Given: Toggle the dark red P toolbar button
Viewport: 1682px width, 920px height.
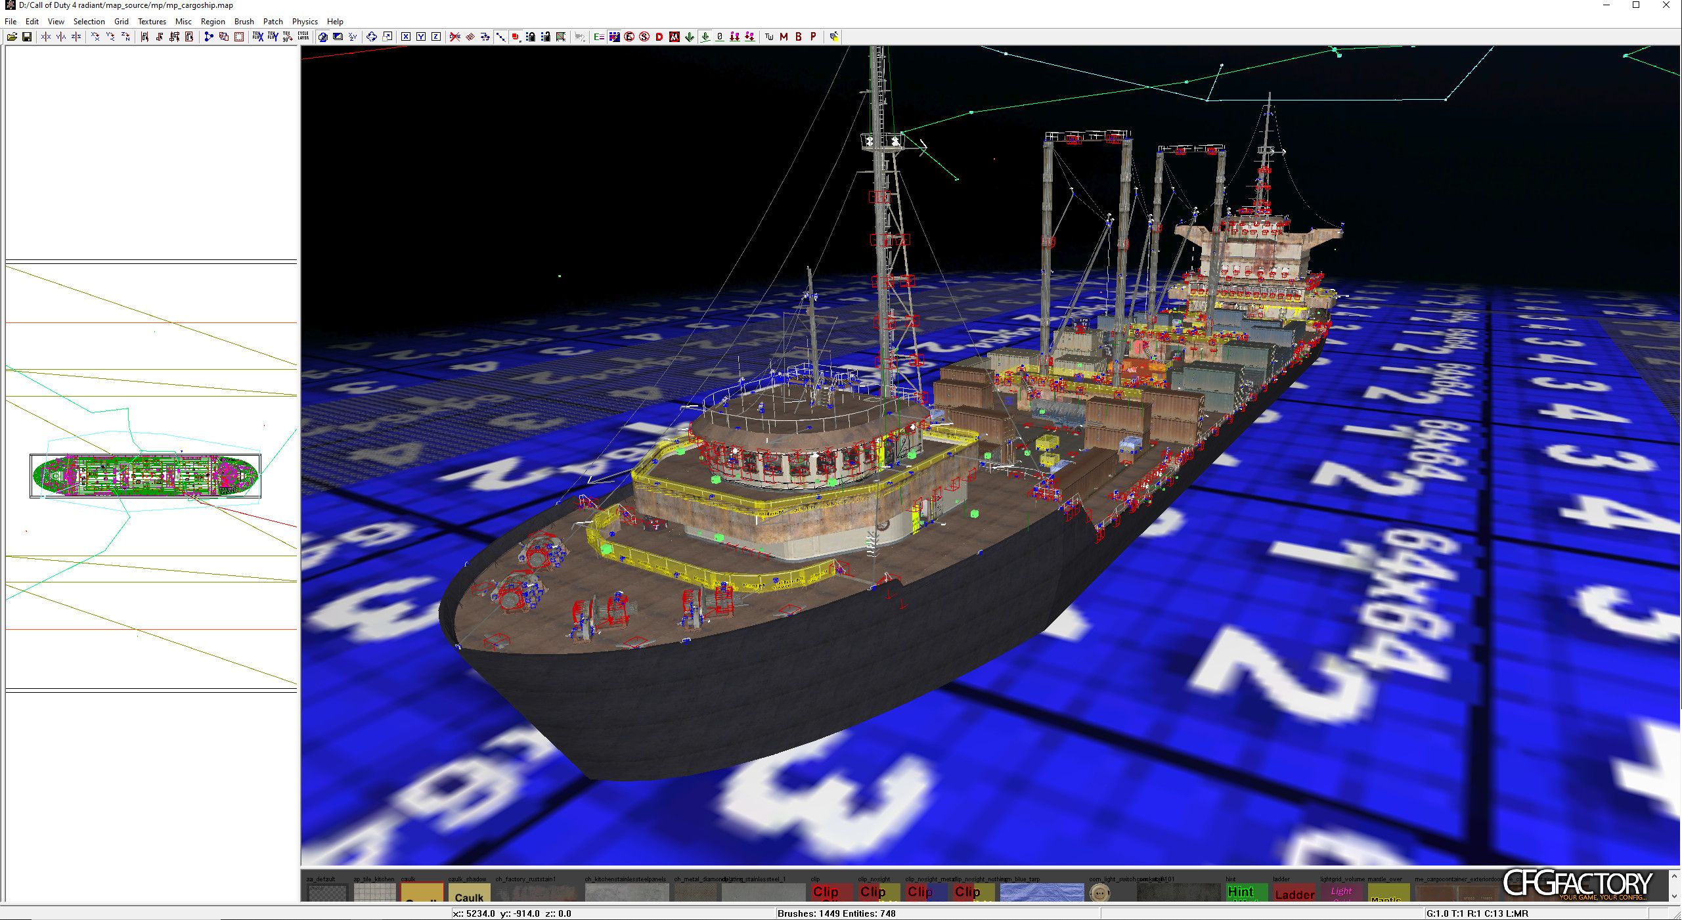Looking at the screenshot, I should click(814, 37).
